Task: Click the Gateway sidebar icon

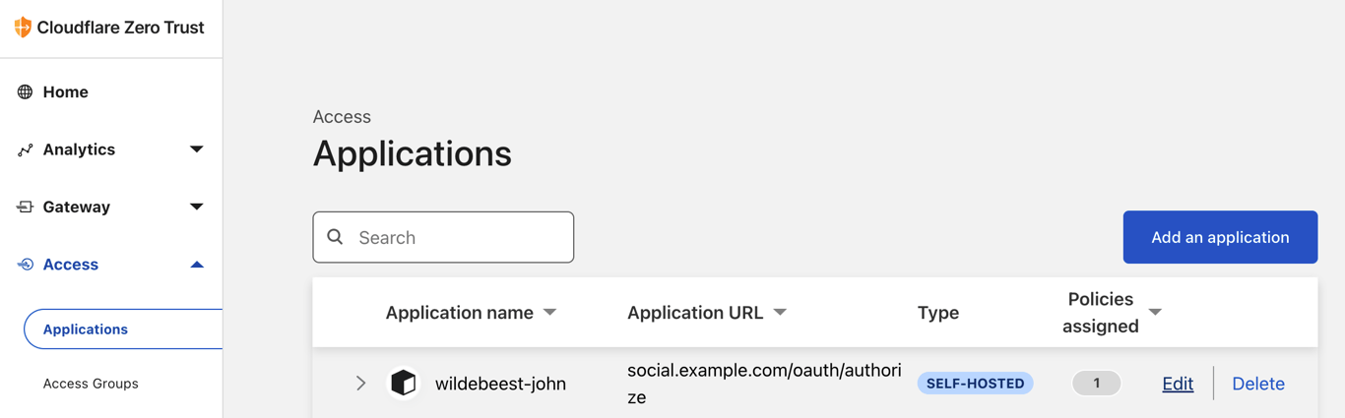Action: point(26,207)
